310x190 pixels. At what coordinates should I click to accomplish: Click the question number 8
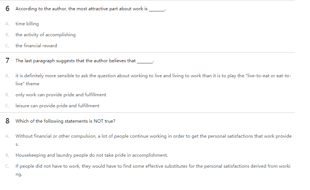[8, 121]
